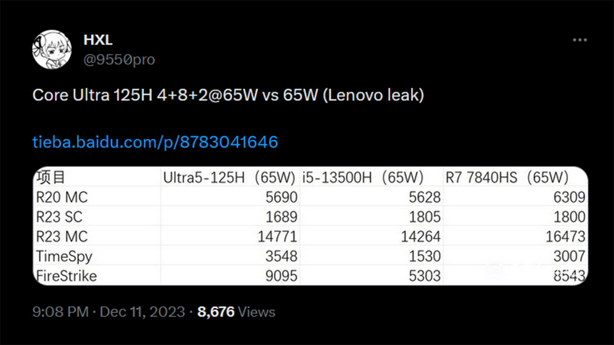The image size is (614, 345).
Task: Click the Ultra5-125H (65W) column header
Action: click(x=229, y=178)
